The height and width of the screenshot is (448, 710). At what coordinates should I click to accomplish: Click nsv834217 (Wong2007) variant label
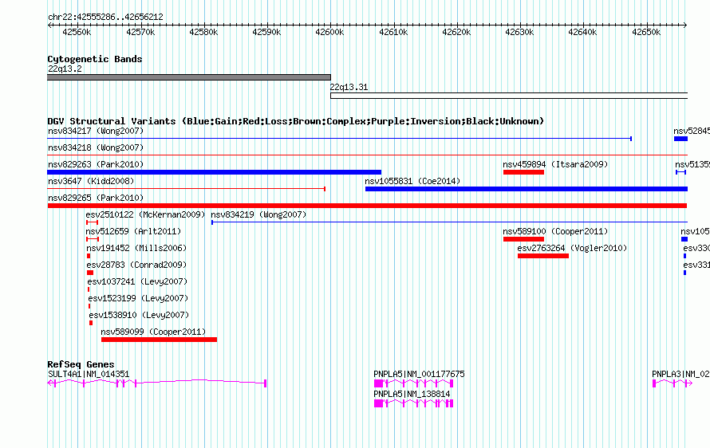coord(96,131)
